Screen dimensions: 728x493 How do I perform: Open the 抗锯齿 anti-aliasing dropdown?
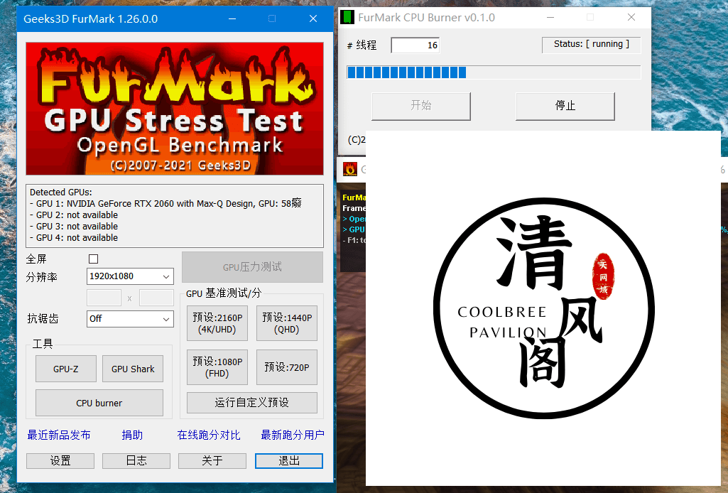pos(130,319)
